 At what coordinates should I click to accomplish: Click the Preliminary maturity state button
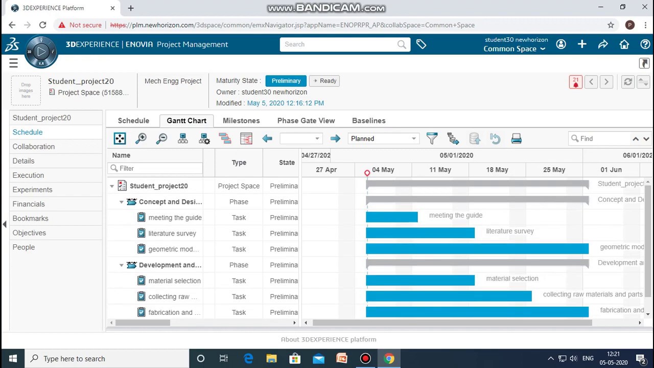(x=286, y=81)
